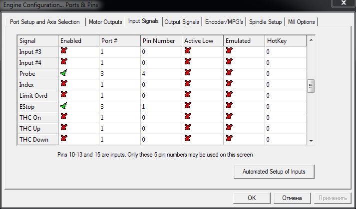Viewport: 356px width, 209px height.
Task: Confirm settings with the OK button
Action: (252, 198)
